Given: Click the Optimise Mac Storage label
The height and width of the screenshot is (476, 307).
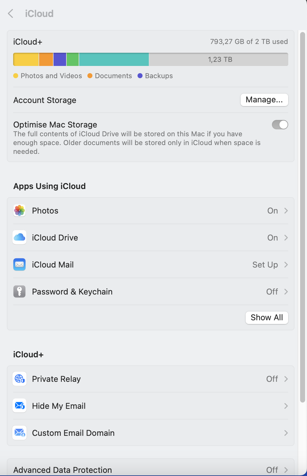Looking at the screenshot, I should [55, 125].
